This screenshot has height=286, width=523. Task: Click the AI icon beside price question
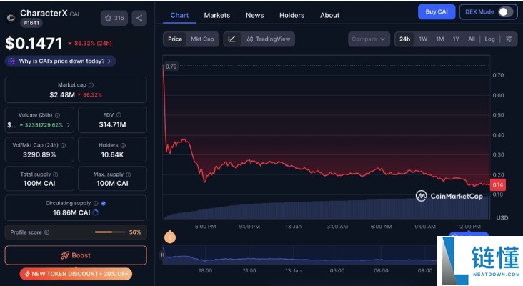click(11, 61)
